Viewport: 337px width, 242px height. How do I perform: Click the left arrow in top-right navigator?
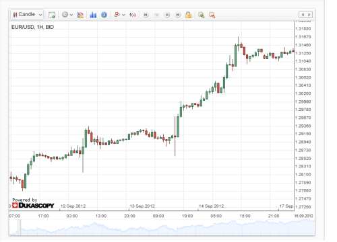click(303, 15)
